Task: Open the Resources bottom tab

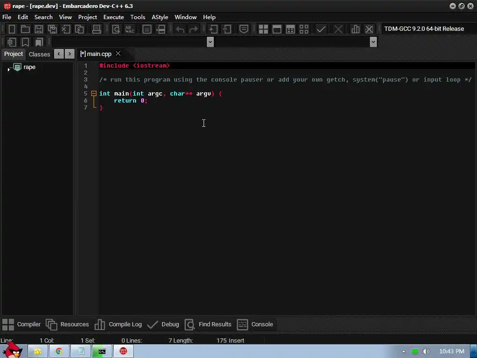Action: click(x=67, y=324)
